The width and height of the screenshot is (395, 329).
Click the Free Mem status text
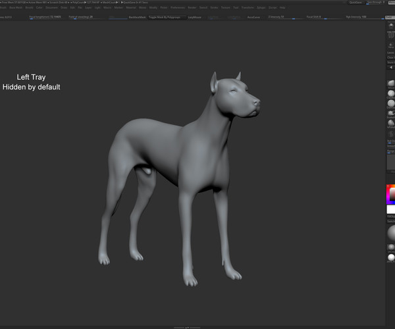coord(13,2)
